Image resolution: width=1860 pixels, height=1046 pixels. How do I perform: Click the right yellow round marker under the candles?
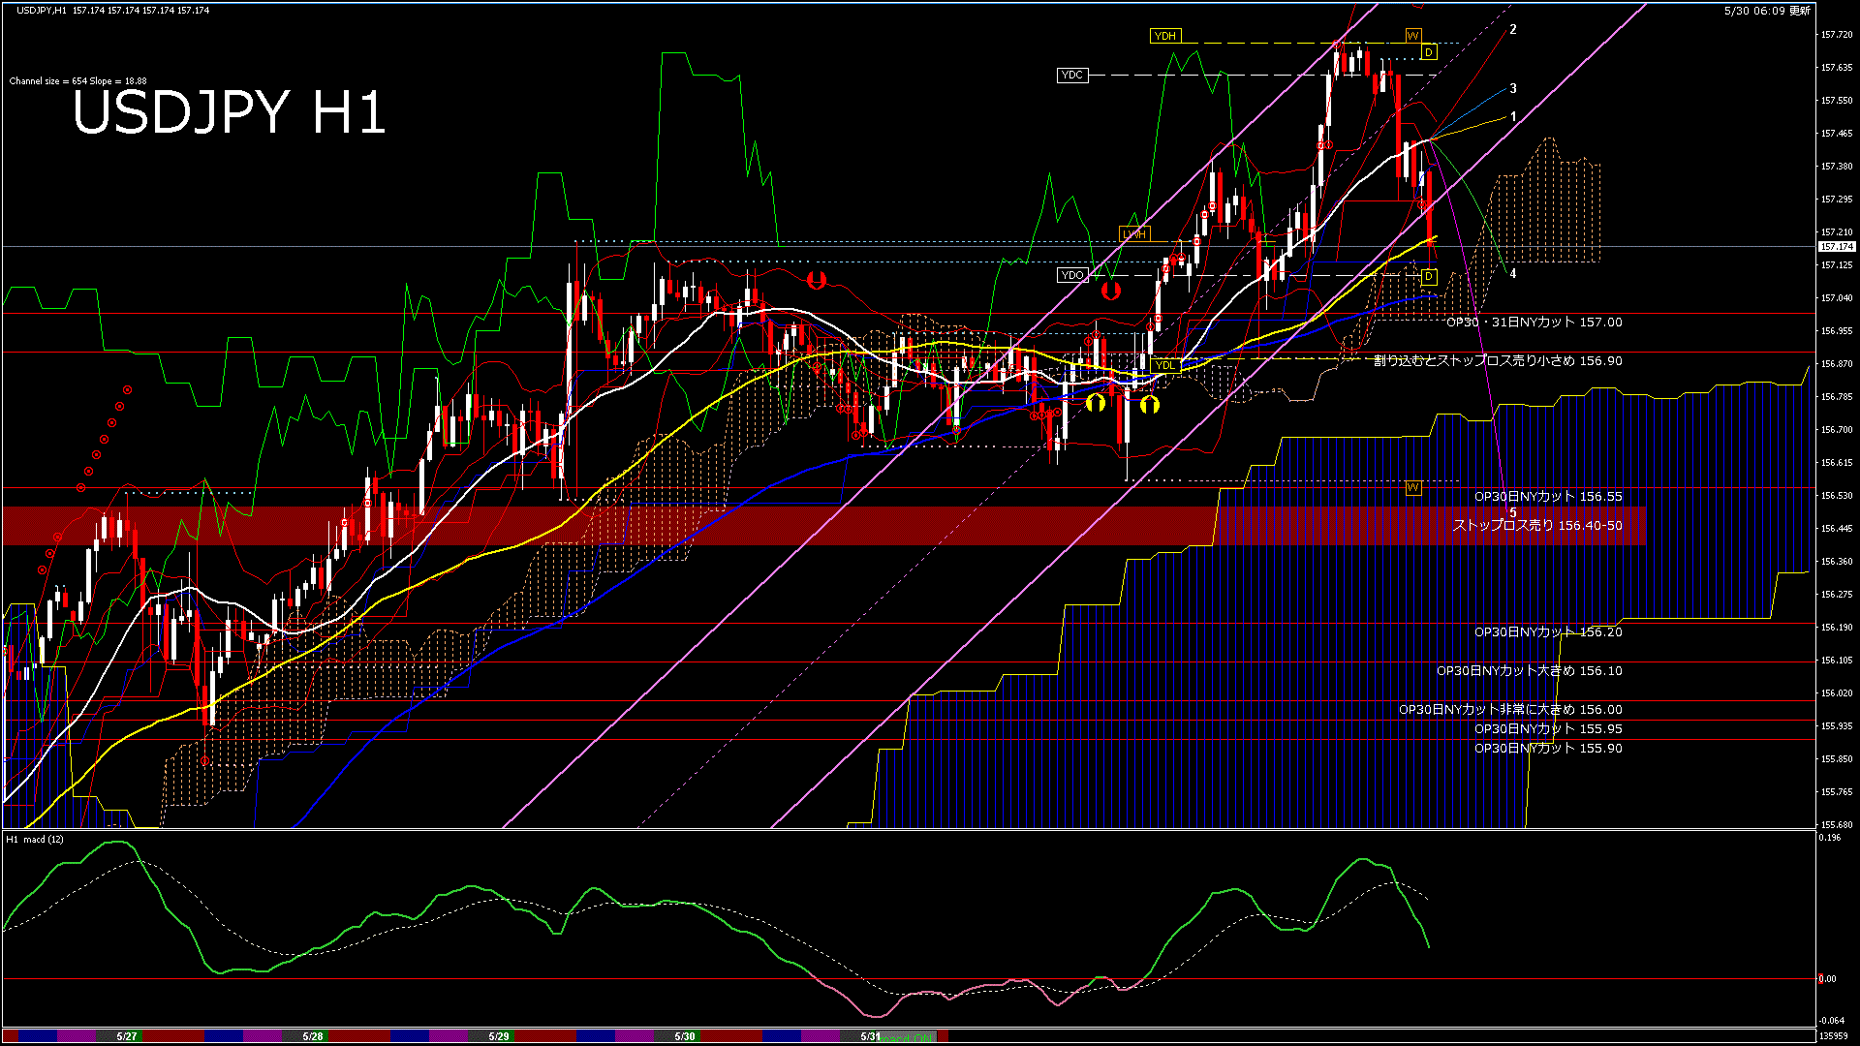pos(1150,403)
